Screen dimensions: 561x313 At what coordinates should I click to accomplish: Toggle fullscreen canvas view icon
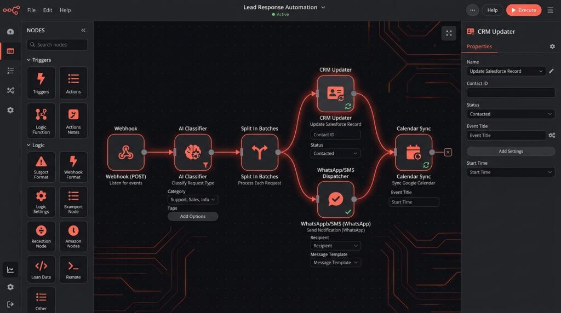[x=449, y=33]
